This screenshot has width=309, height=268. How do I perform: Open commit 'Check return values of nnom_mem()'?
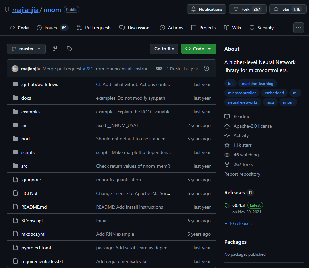[x=133, y=166]
